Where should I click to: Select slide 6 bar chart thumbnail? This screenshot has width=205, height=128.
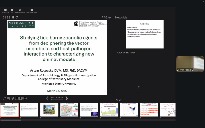(109, 110)
